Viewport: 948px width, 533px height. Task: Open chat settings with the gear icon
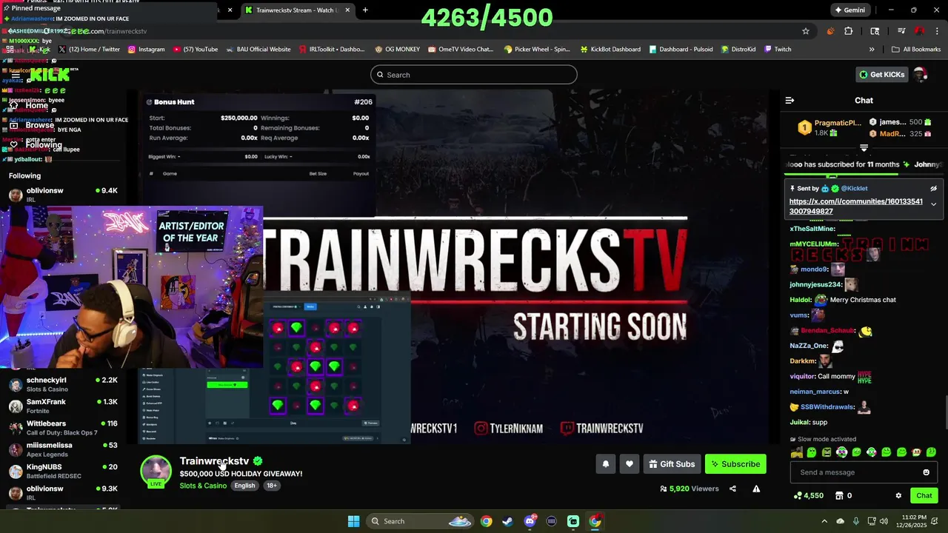tap(898, 495)
